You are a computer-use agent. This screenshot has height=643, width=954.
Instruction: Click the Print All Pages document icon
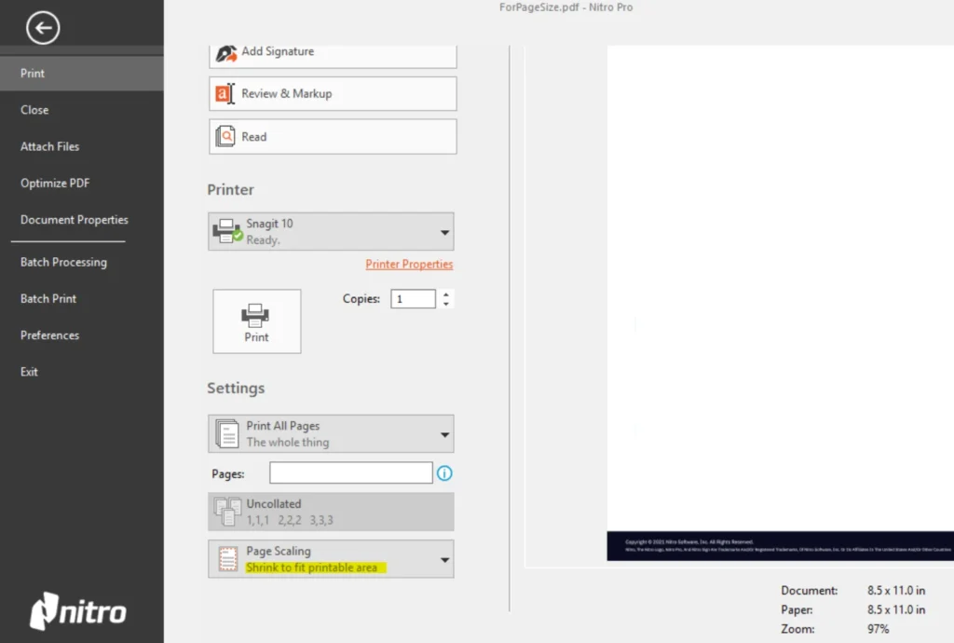coord(227,433)
